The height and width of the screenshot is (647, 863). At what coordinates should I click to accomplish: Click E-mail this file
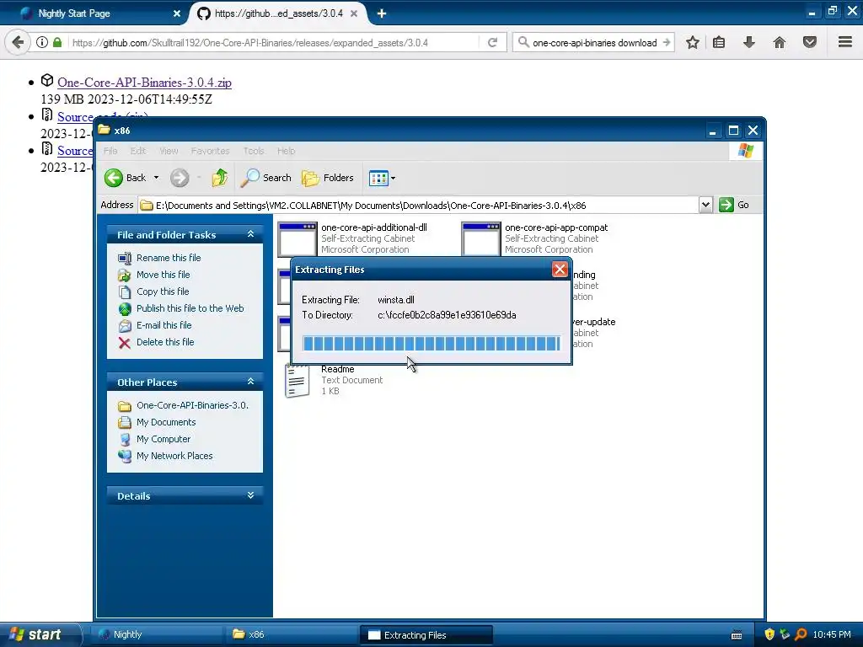[164, 325]
